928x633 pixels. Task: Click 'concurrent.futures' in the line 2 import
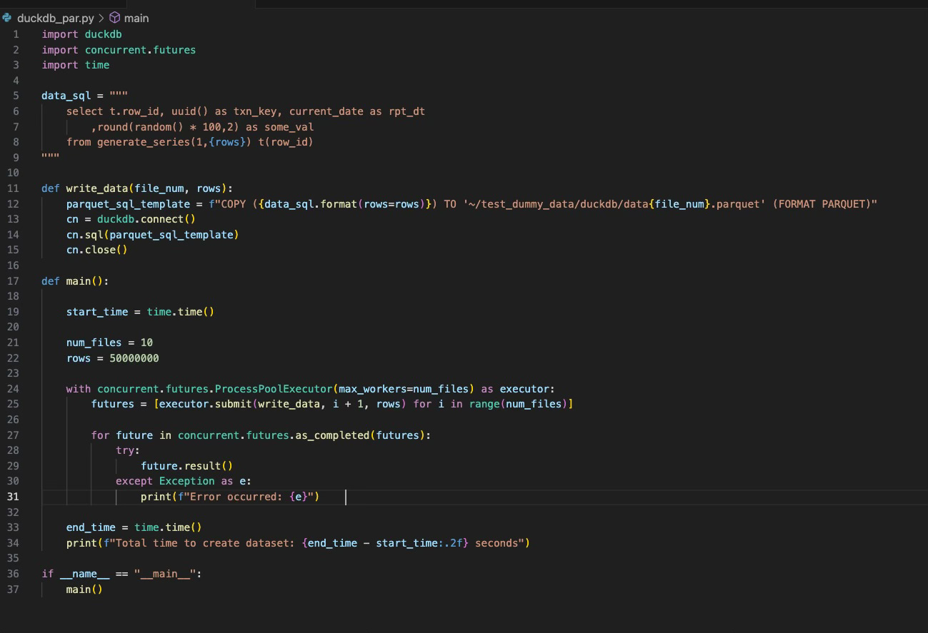click(x=140, y=50)
